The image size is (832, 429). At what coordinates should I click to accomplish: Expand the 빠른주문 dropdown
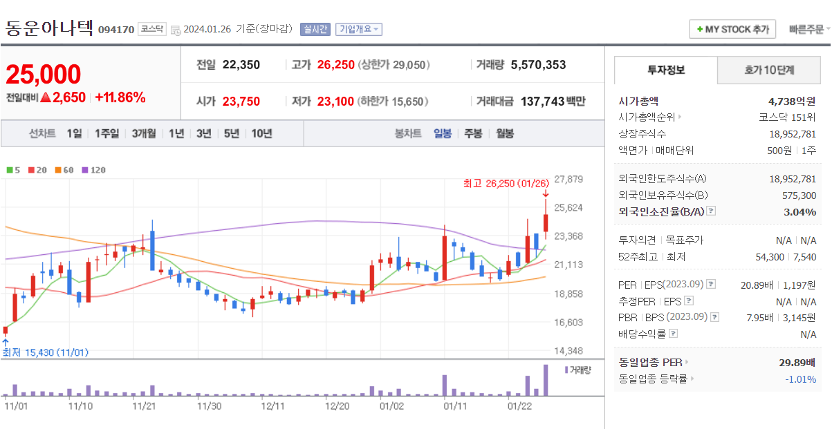(810, 30)
